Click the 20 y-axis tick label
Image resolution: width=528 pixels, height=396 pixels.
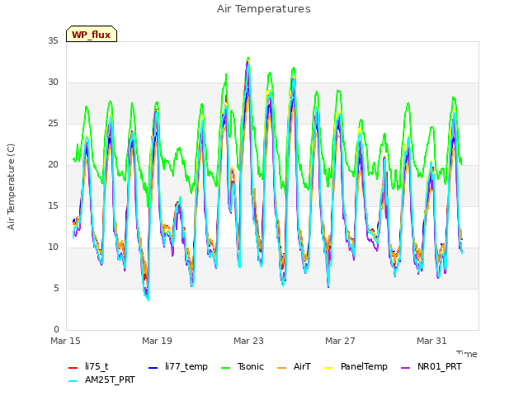tap(53, 165)
